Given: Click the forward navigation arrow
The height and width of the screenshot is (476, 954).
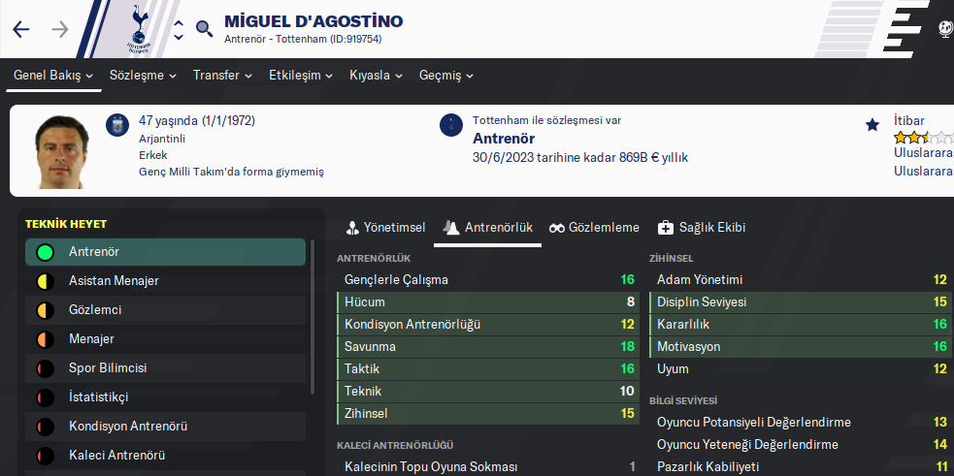Looking at the screenshot, I should click(x=60, y=29).
